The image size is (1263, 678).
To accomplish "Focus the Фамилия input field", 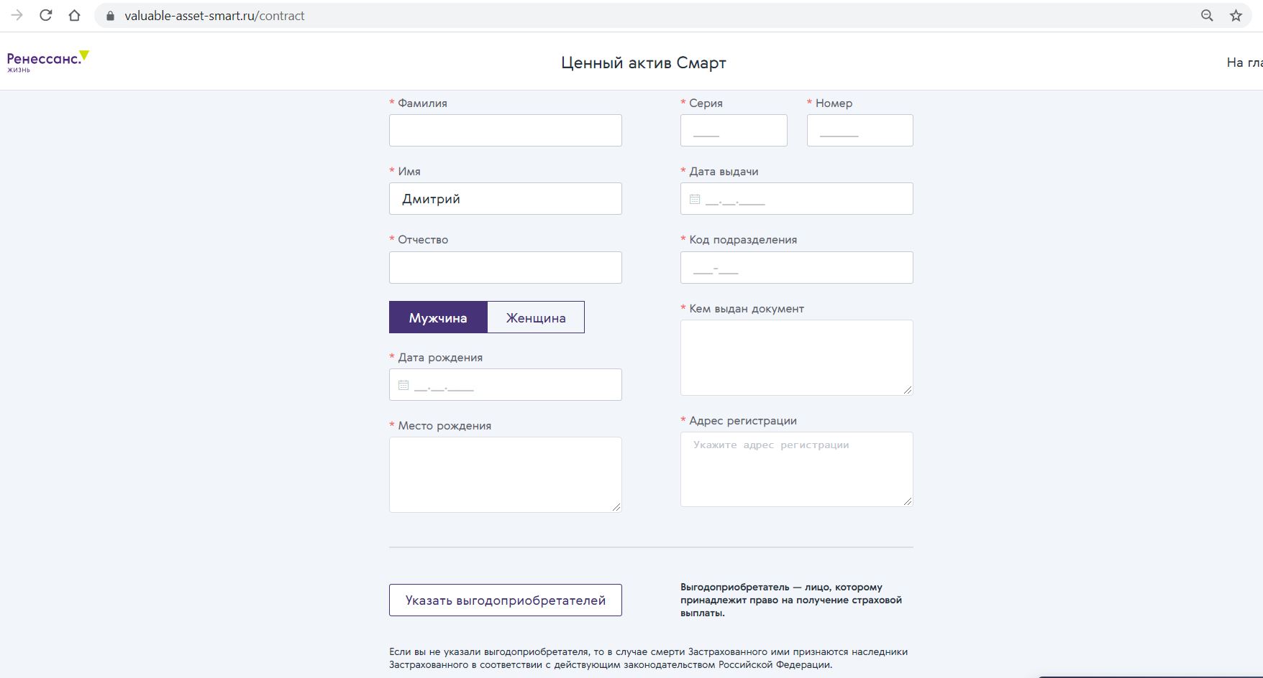I will click(x=506, y=130).
